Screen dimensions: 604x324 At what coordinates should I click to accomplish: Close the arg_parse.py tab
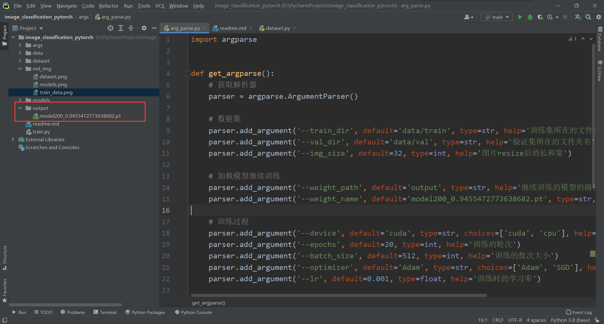[204, 28]
